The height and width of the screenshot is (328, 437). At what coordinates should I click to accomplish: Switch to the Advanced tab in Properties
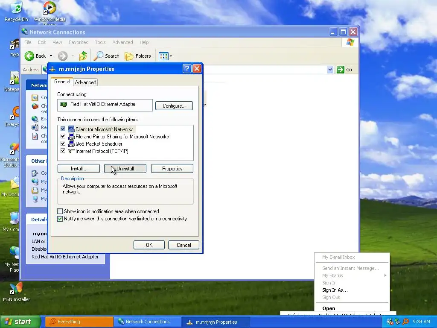85,82
